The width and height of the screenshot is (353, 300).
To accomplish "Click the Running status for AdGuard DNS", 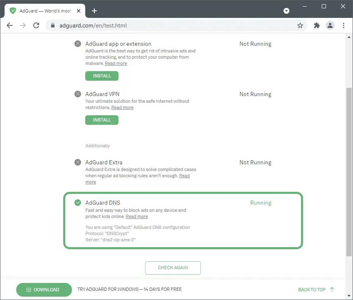I will (261, 203).
